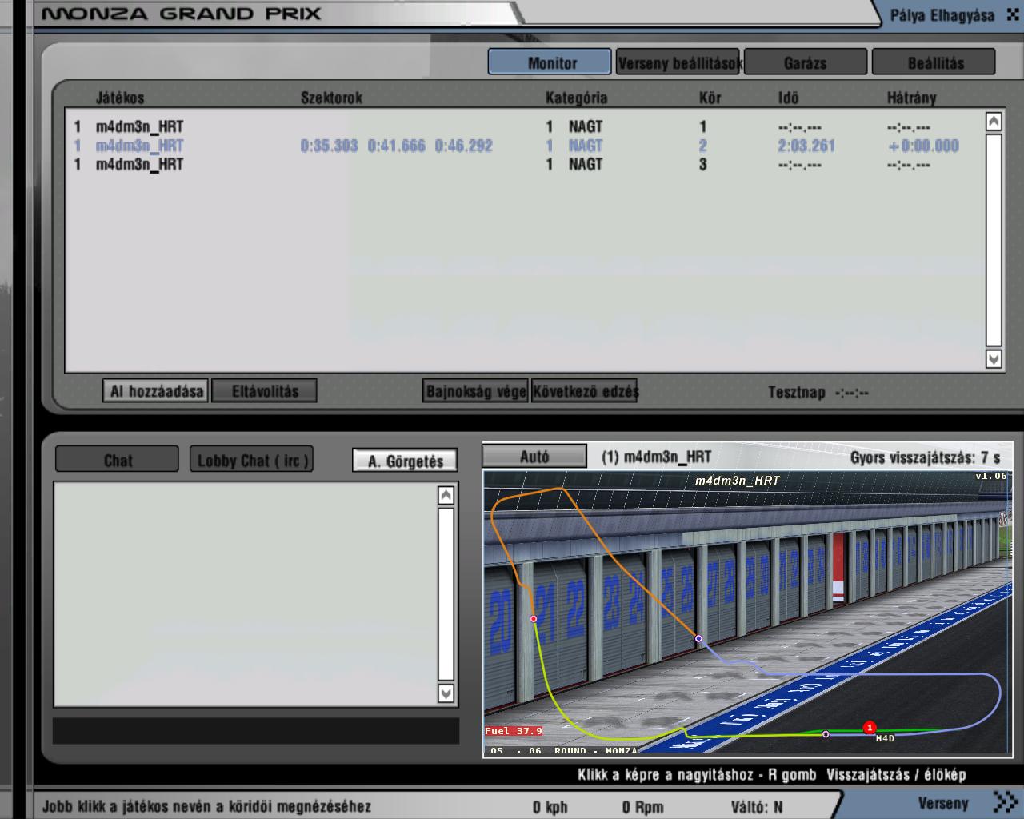Click the AI hozzáadása button
Viewport: 1024px width, 819px height.
156,391
